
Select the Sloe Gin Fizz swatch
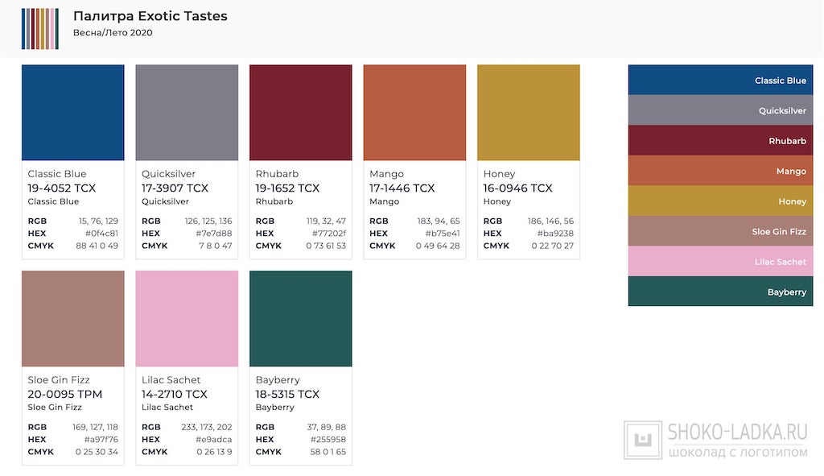point(73,319)
